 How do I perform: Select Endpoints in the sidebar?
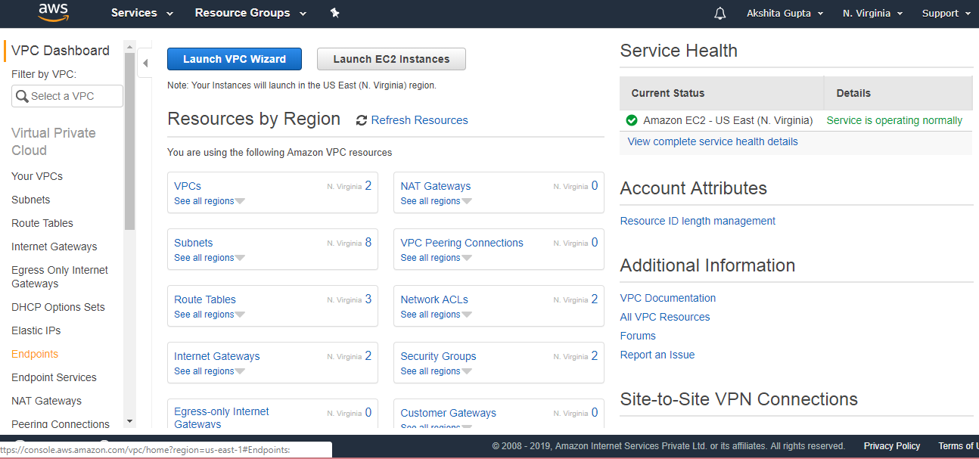35,354
